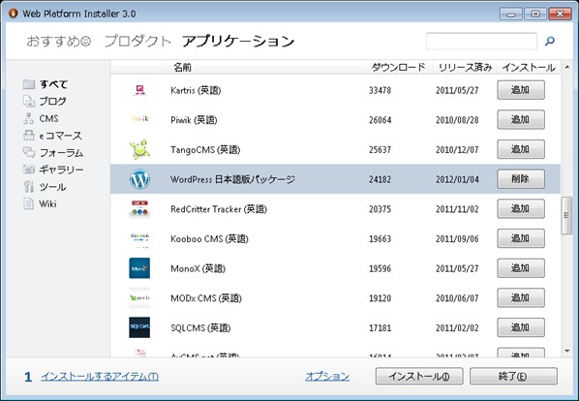The height and width of the screenshot is (401, 579).
Task: Add Kartris with the 追加 button
Action: click(521, 90)
